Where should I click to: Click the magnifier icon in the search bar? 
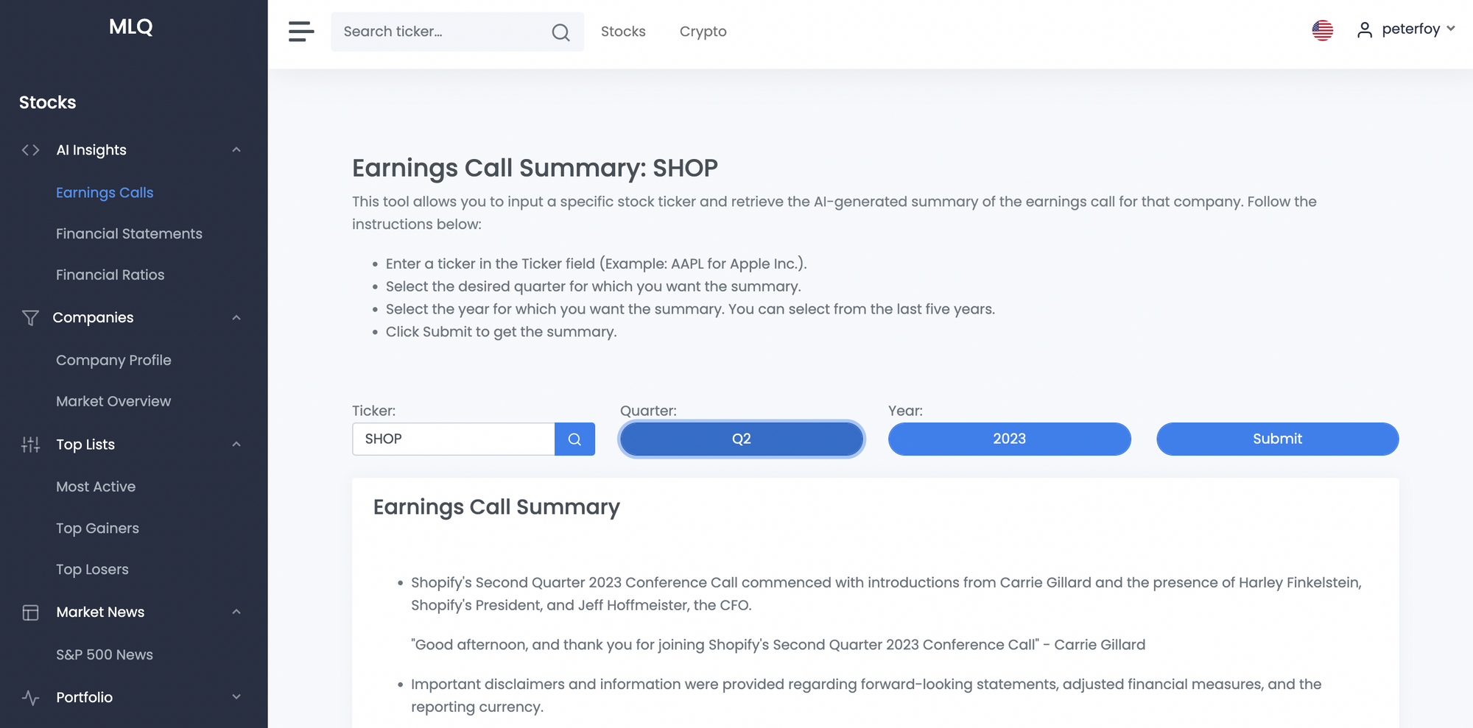(560, 32)
